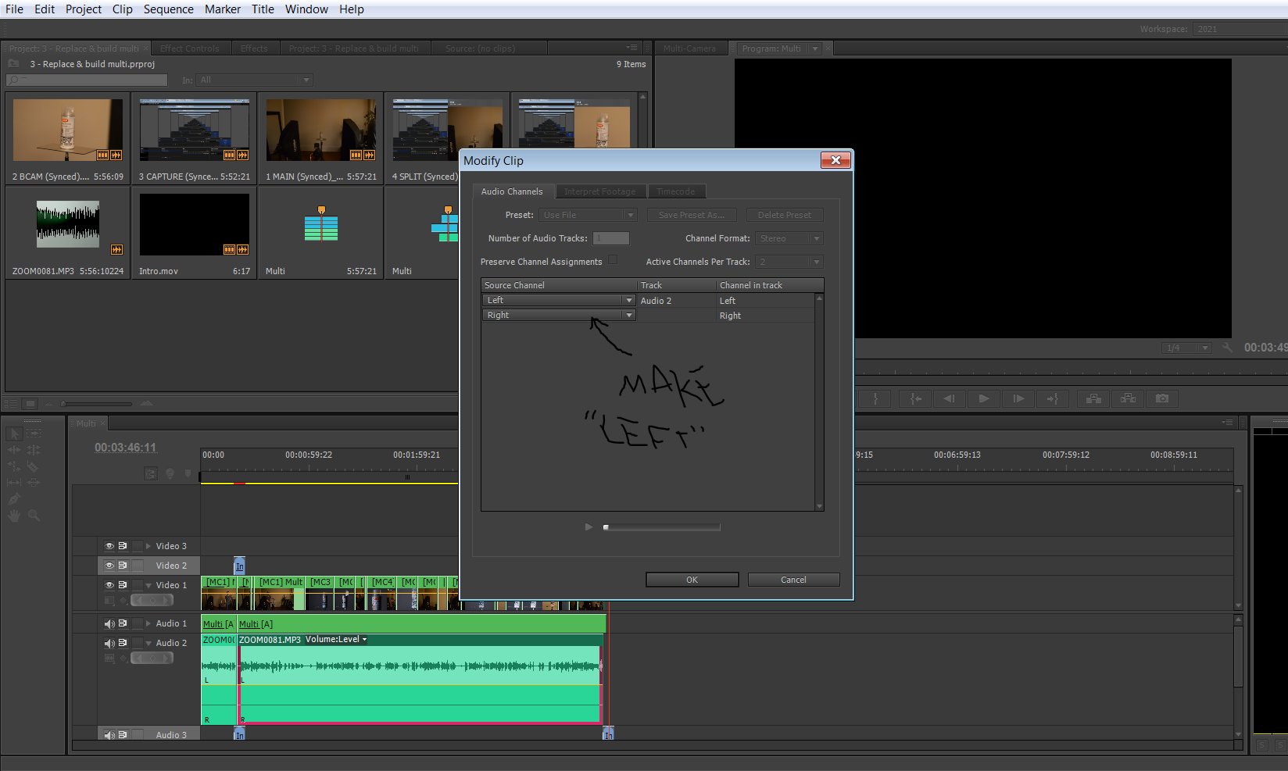Image resolution: width=1288 pixels, height=771 pixels.
Task: Toggle Video 3 track visibility eye
Action: (x=109, y=546)
